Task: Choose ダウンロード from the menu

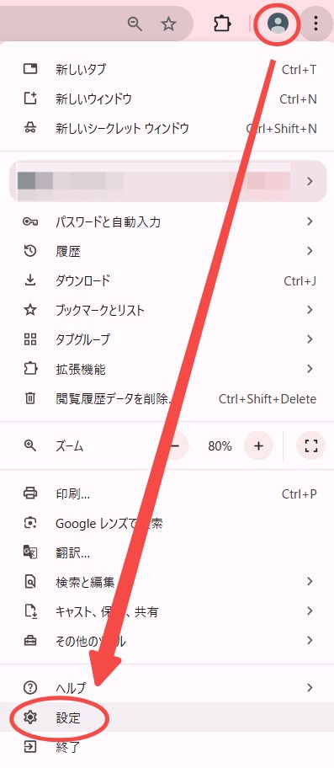Action: click(167, 280)
